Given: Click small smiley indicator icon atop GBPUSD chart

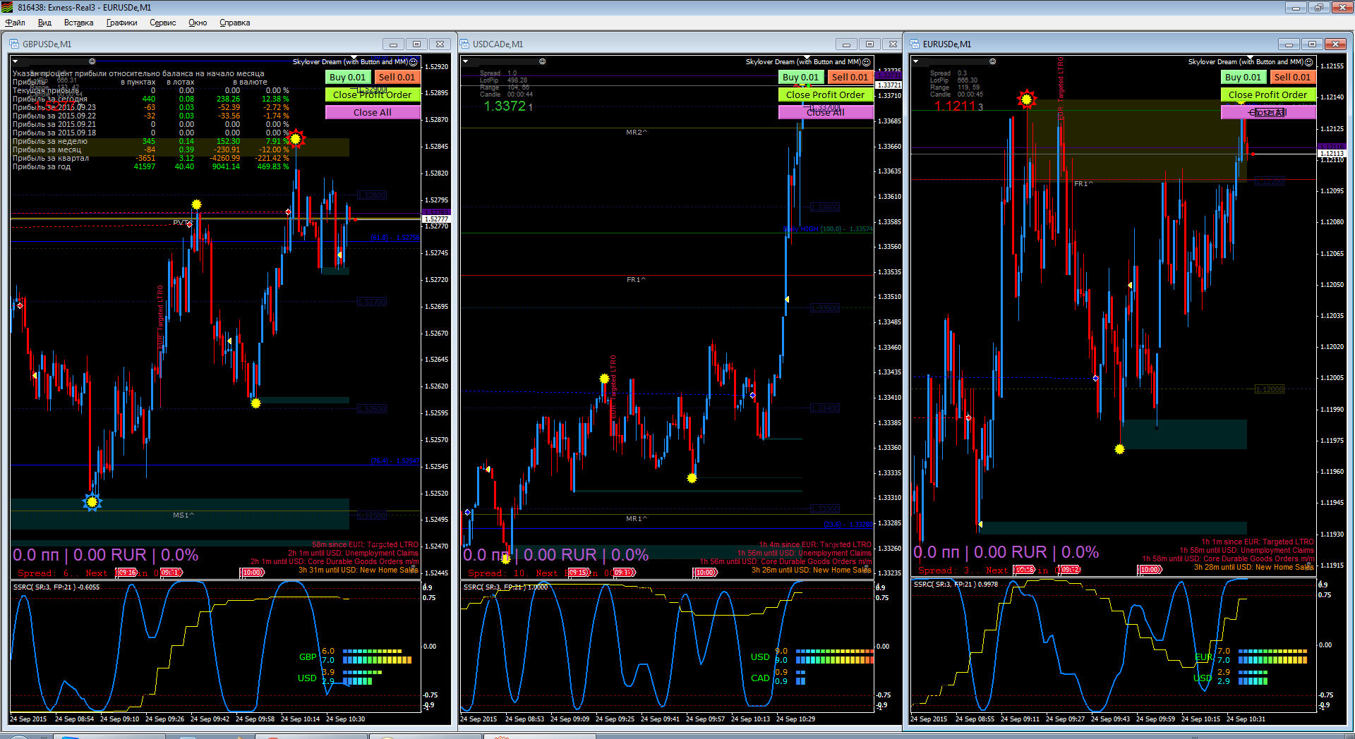Looking at the screenshot, I should coord(92,61).
